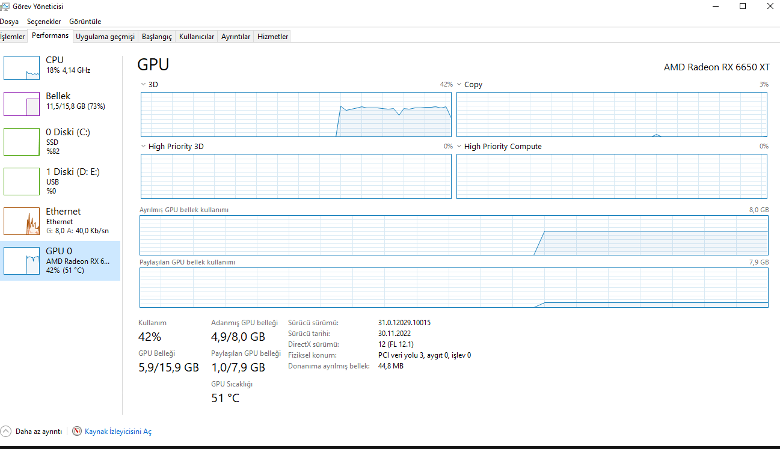
Task: Switch to the Hizmetler tab
Action: 273,37
